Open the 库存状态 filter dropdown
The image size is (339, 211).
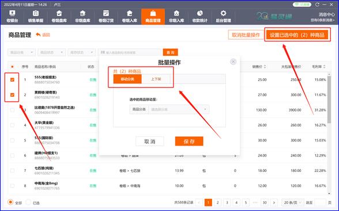click(x=81, y=52)
